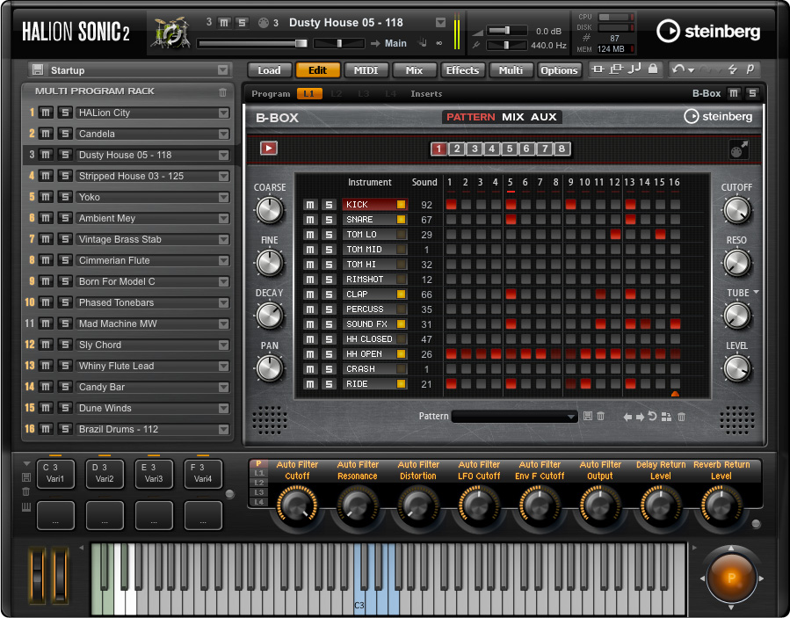Click the CUTOFF knob

[x=736, y=210]
